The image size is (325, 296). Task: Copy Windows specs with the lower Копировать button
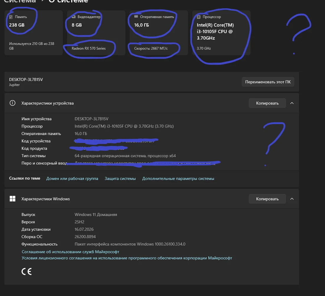coord(267,199)
